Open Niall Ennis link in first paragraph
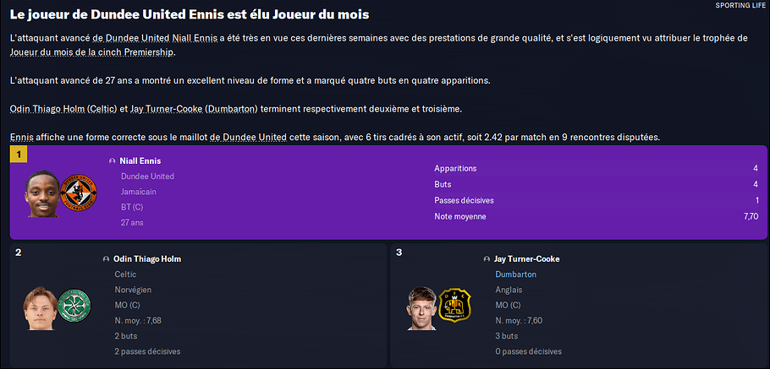 195,38
